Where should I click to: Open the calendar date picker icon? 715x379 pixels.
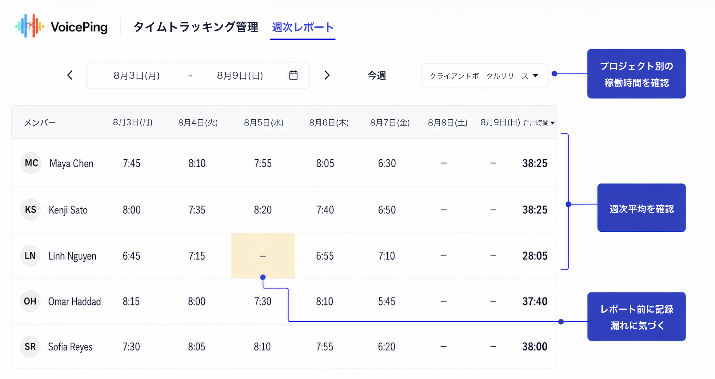pos(293,75)
